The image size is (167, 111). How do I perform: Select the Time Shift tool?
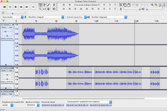[x=44, y=9]
